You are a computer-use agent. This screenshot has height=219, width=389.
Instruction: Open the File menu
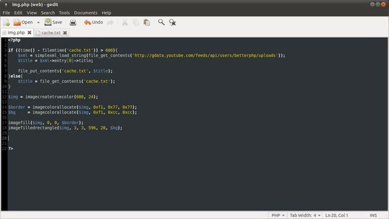6,13
